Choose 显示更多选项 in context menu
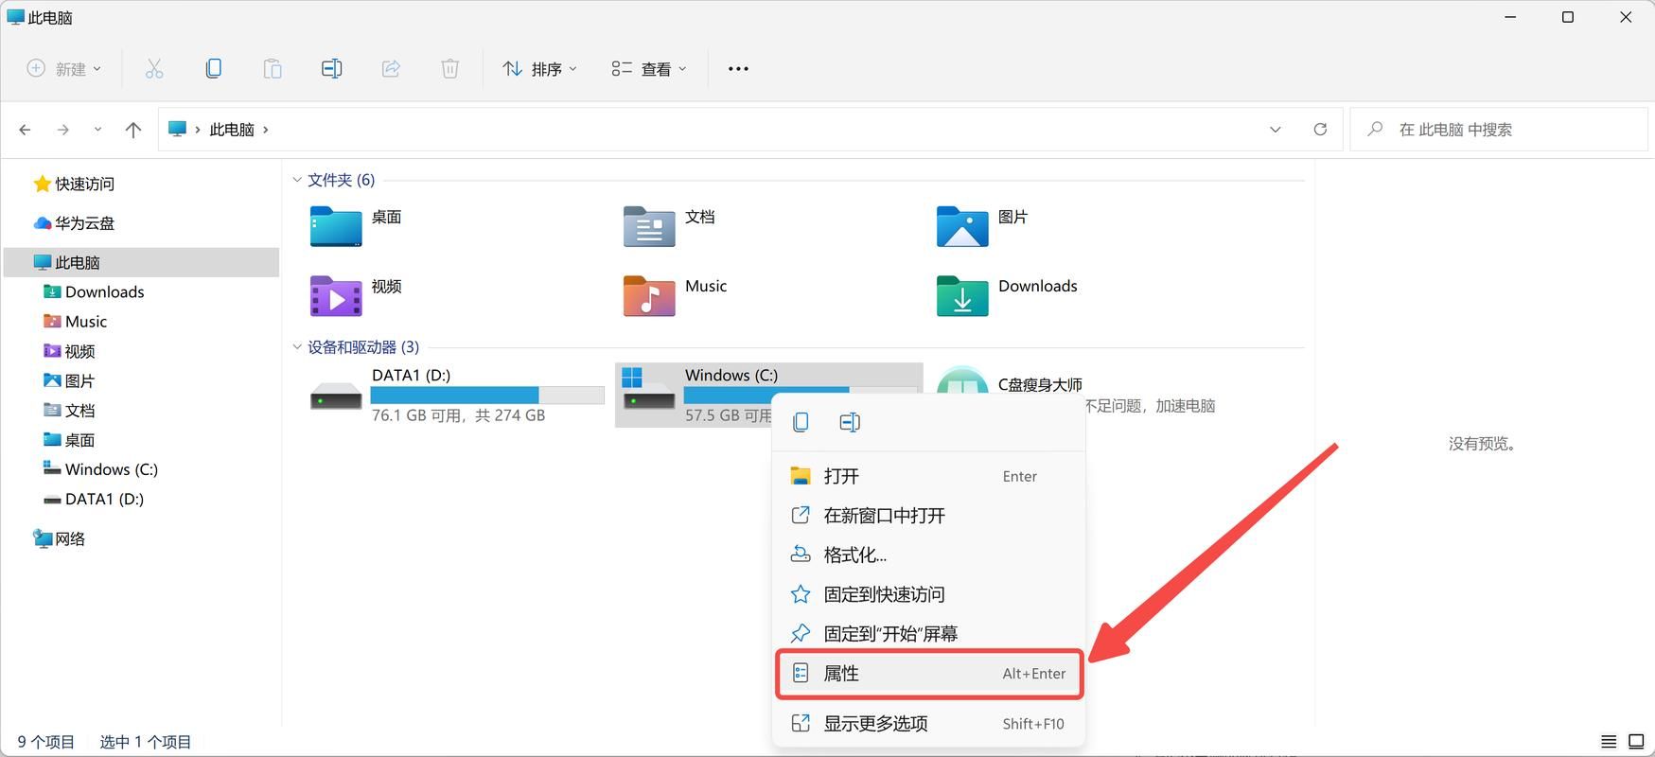This screenshot has height=757, width=1655. click(929, 724)
